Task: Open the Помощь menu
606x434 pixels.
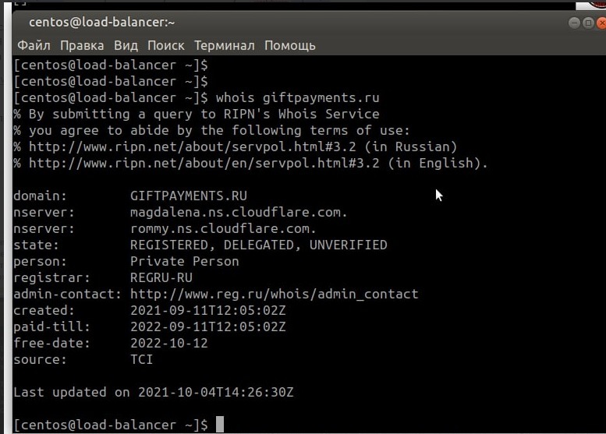Action: (290, 45)
